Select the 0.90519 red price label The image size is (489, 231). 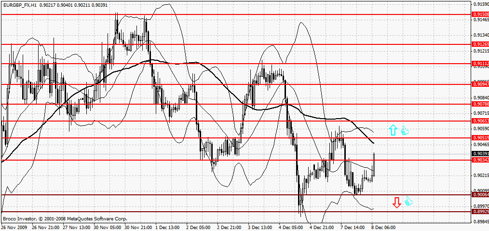tap(481, 137)
